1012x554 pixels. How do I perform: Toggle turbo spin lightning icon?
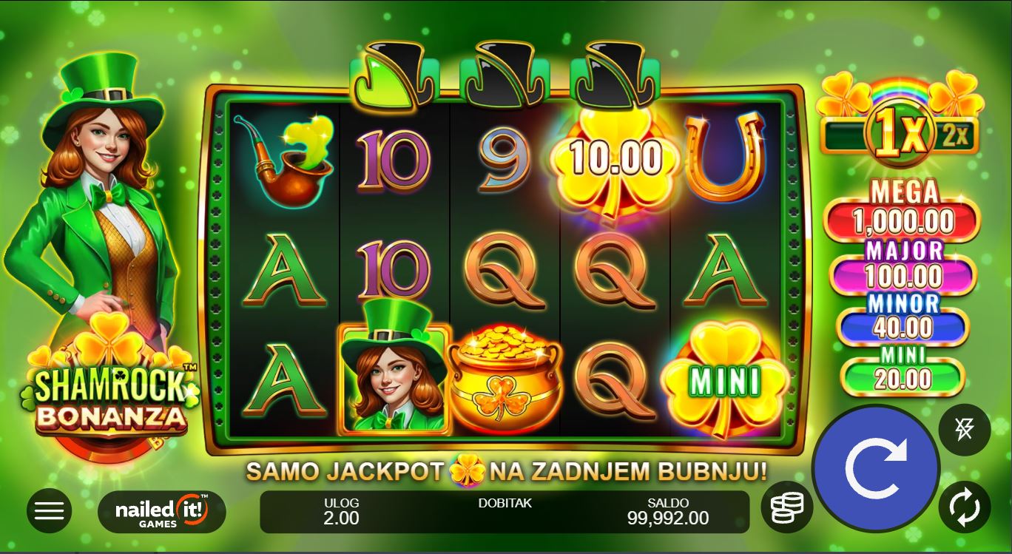pyautogui.click(x=965, y=430)
